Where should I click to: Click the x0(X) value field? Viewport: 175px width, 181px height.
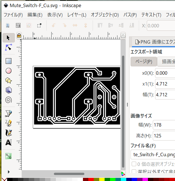[165, 73]
